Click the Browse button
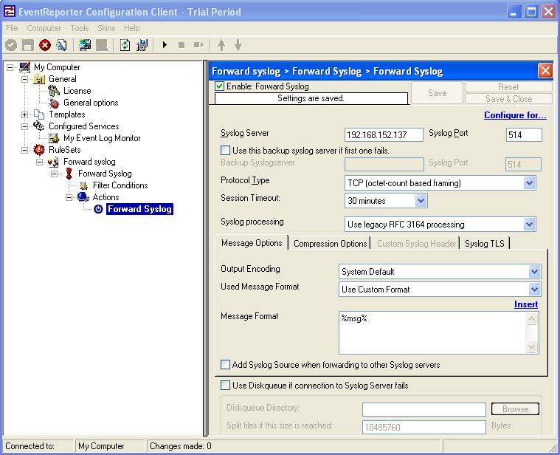The image size is (560, 455). [x=515, y=409]
